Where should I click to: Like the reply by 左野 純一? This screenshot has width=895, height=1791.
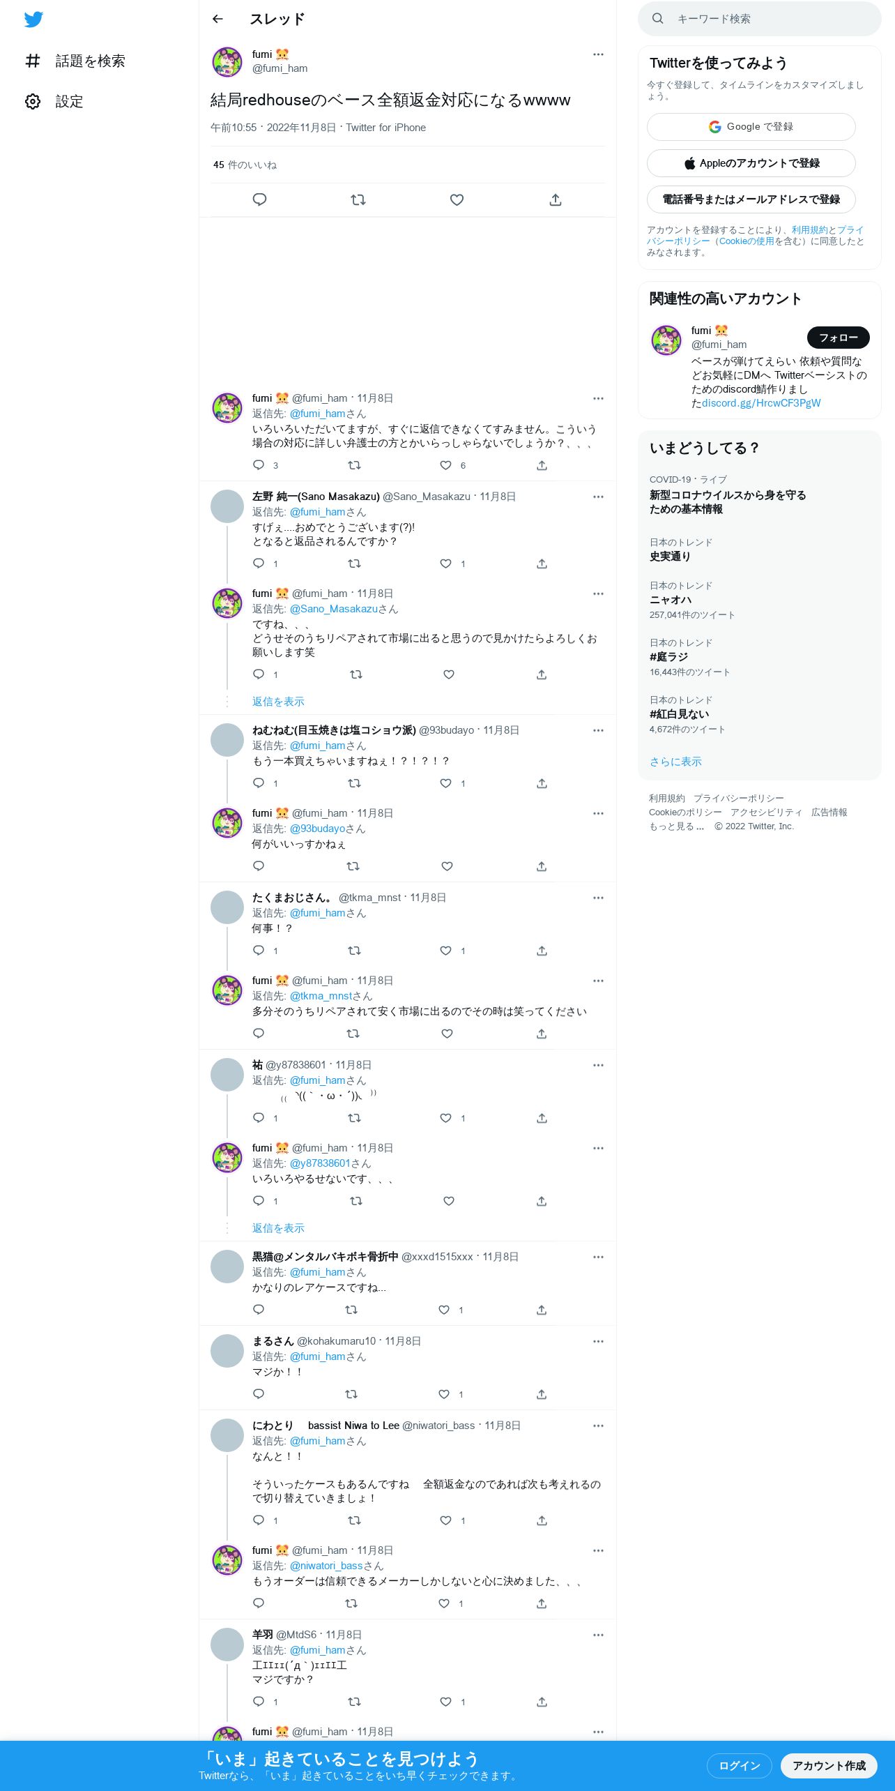(x=446, y=564)
